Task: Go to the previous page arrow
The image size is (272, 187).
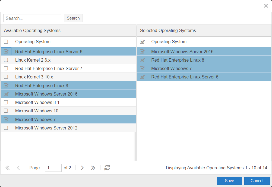Action: 18,168
